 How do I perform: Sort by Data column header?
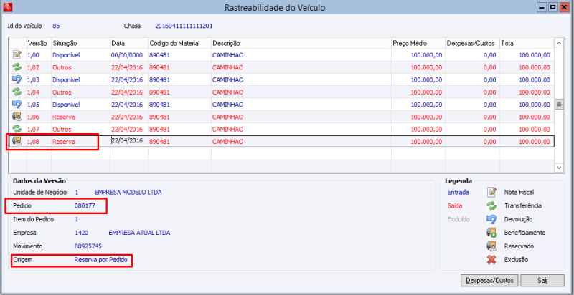[x=129, y=43]
